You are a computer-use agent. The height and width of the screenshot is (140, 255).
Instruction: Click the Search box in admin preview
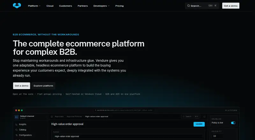(x=191, y=116)
